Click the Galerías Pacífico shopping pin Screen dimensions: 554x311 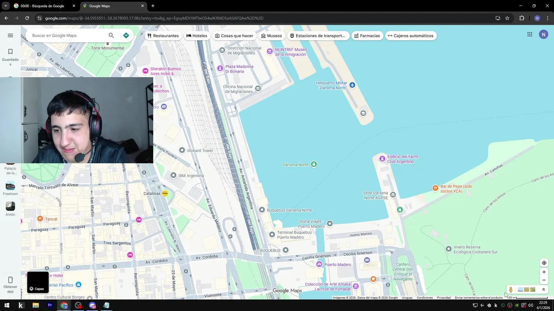pyautogui.click(x=78, y=285)
